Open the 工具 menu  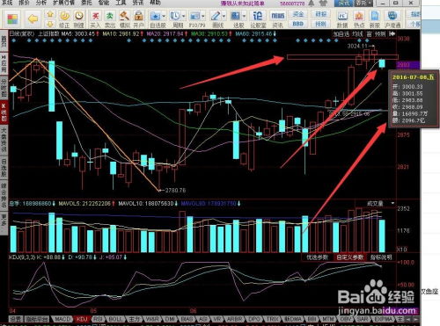(x=121, y=3)
